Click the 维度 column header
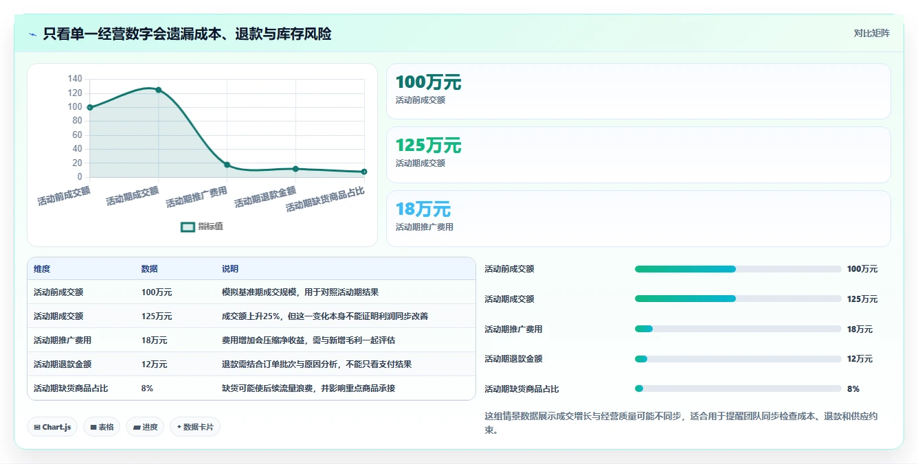This screenshot has width=918, height=464. point(42,269)
